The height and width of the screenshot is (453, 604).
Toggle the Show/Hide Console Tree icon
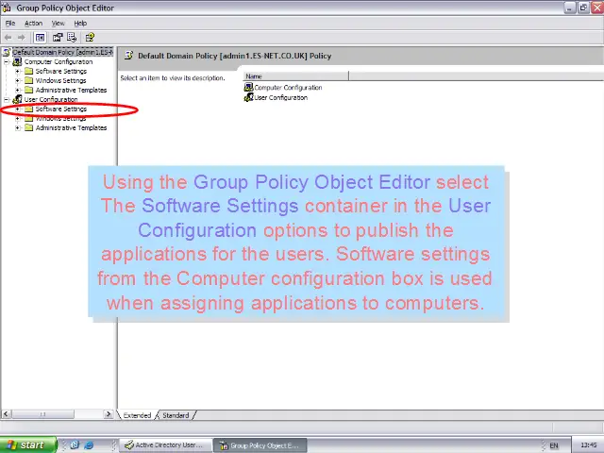click(x=41, y=38)
